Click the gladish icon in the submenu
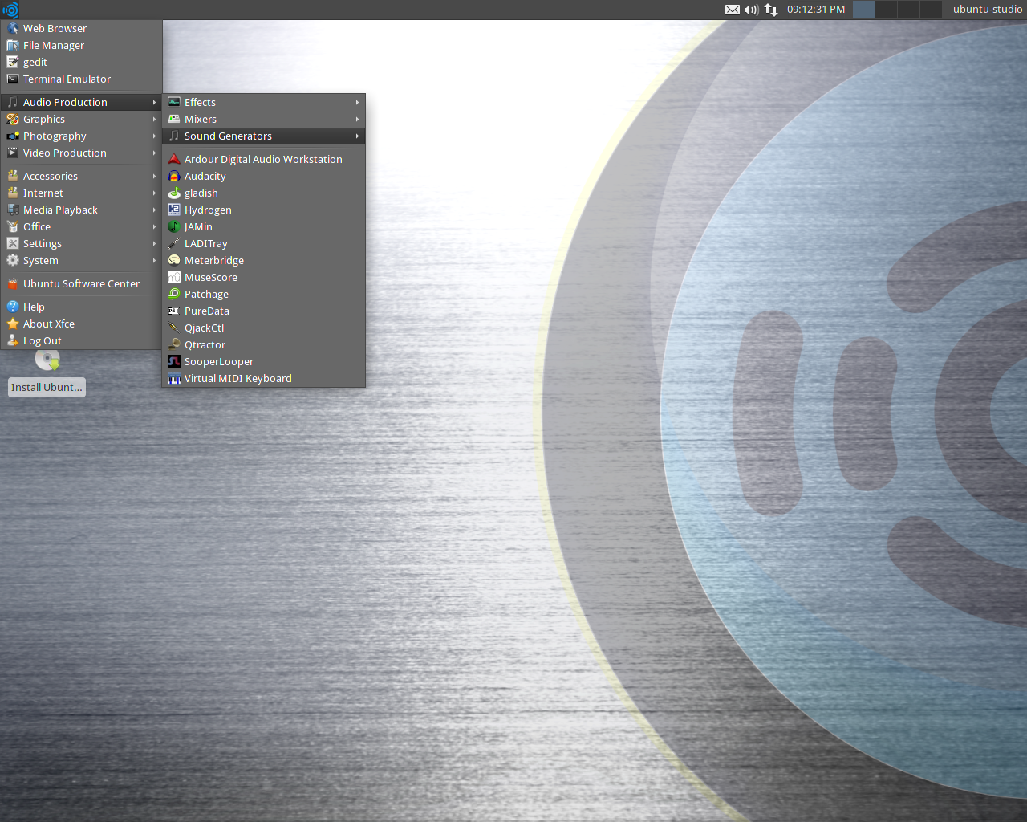1027x822 pixels. point(174,193)
